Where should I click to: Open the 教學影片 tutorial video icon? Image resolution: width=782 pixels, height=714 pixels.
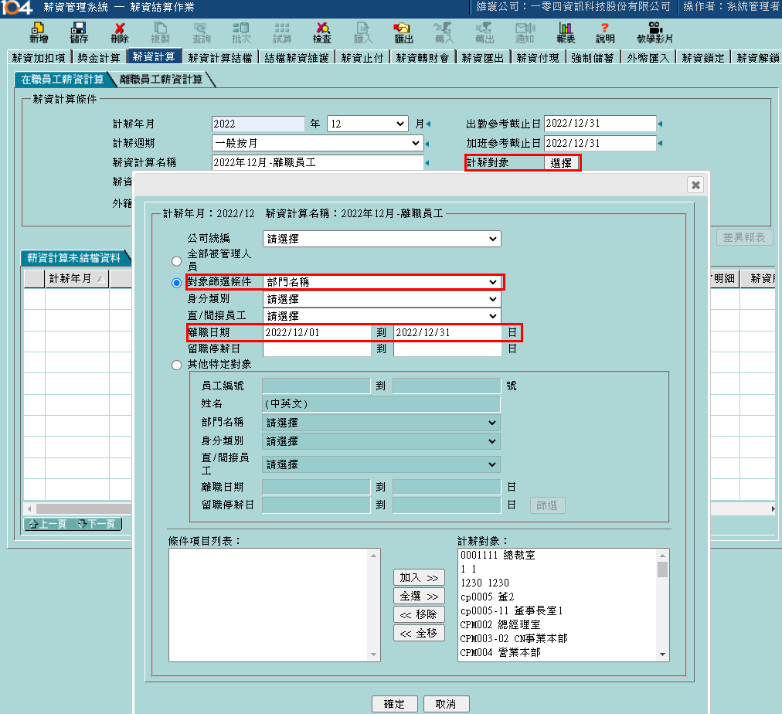654,32
